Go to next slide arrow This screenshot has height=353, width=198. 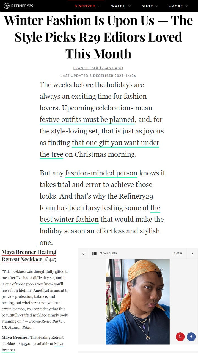click(192, 253)
